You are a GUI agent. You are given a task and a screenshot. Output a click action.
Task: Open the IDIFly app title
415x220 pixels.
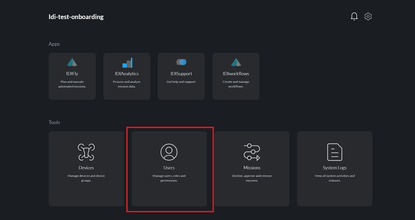coord(72,74)
